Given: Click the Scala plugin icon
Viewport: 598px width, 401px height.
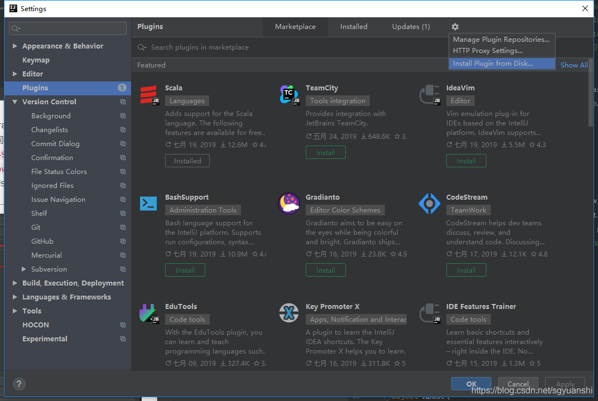Looking at the screenshot, I should click(148, 94).
